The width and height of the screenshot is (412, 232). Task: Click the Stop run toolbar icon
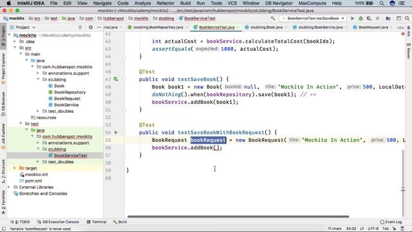coord(378,19)
